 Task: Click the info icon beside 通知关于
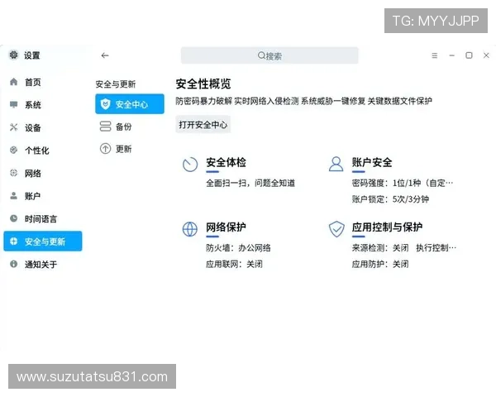(x=13, y=264)
